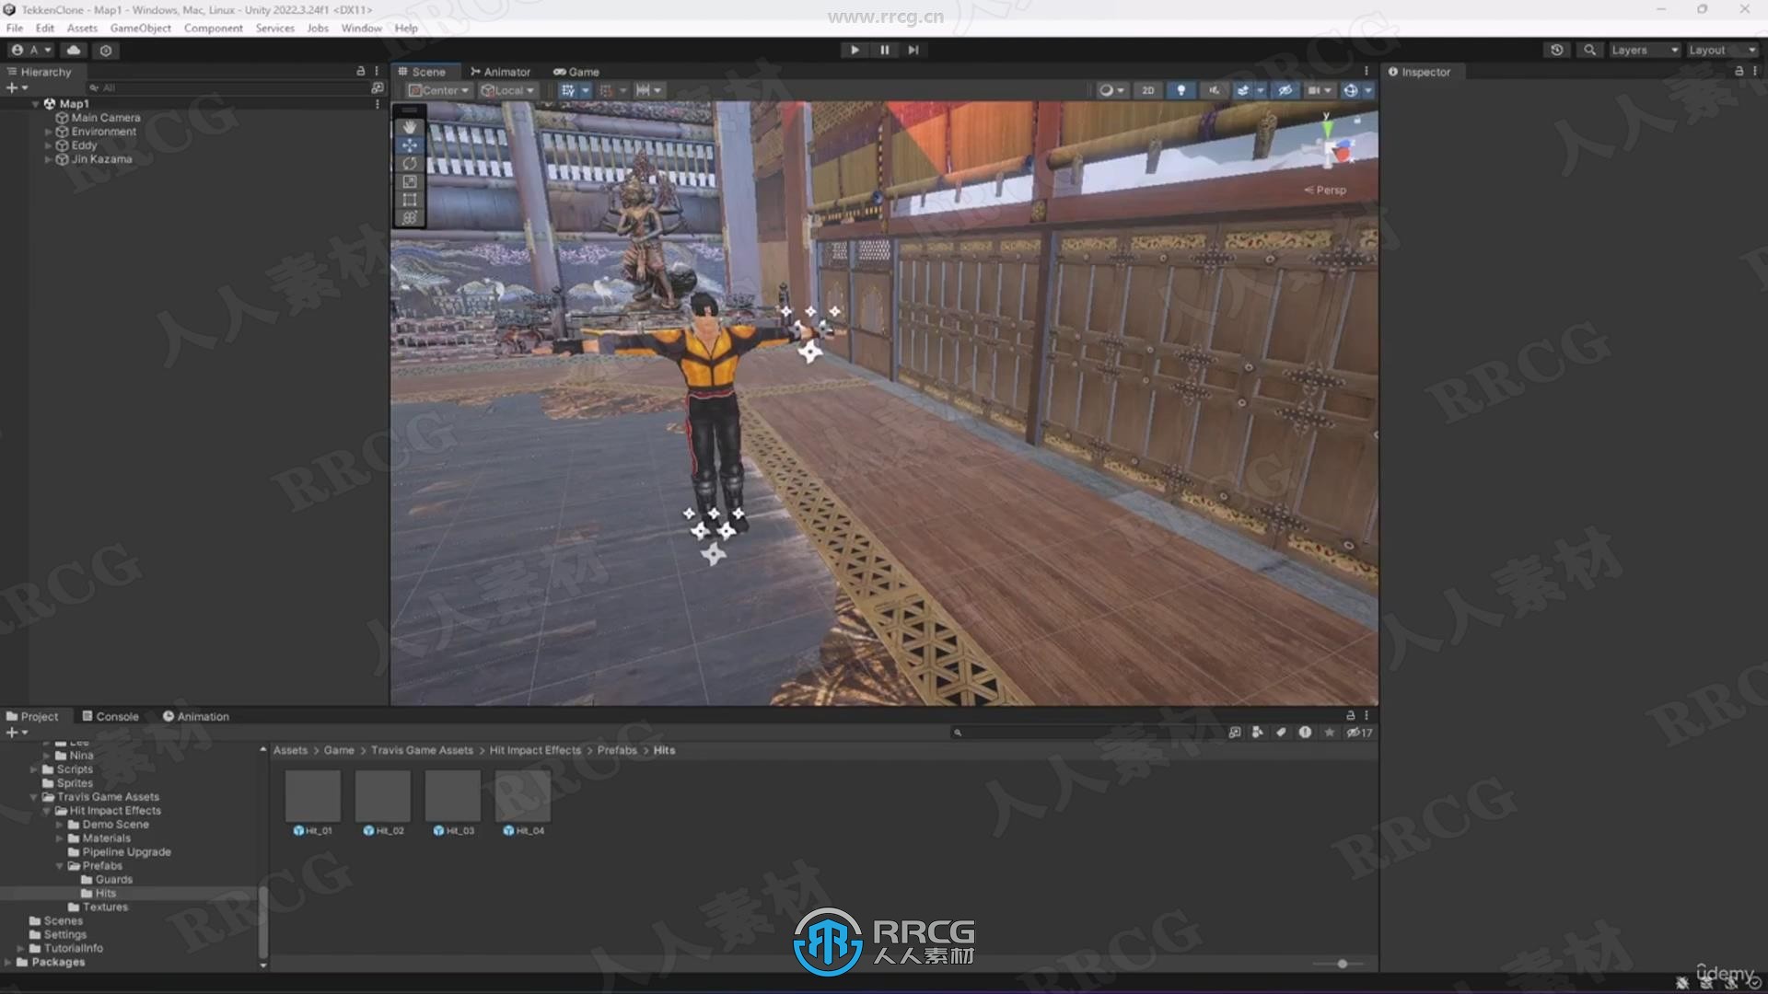The height and width of the screenshot is (994, 1768).
Task: Toggle scene effects (skybox, fog)
Action: click(1243, 90)
